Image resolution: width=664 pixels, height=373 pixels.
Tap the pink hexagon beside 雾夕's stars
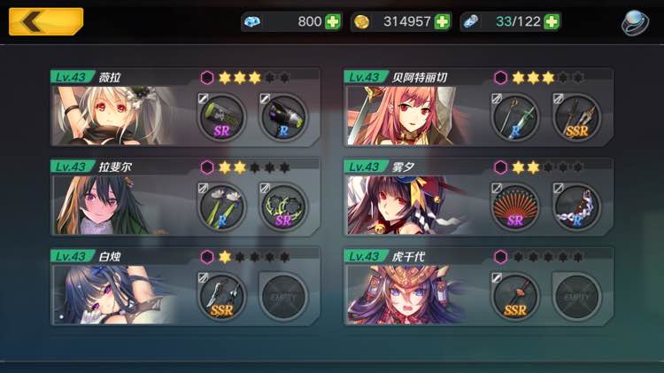click(x=500, y=167)
